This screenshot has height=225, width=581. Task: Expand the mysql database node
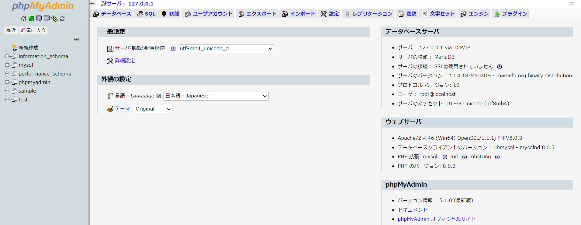click(7, 65)
